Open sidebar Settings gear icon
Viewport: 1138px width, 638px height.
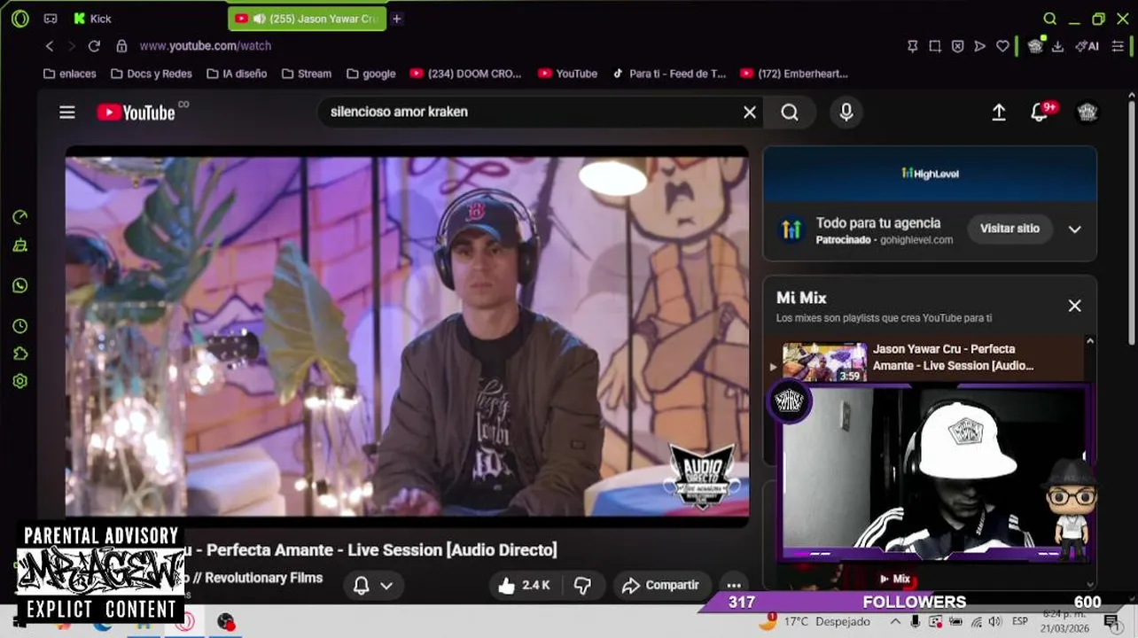click(x=20, y=381)
